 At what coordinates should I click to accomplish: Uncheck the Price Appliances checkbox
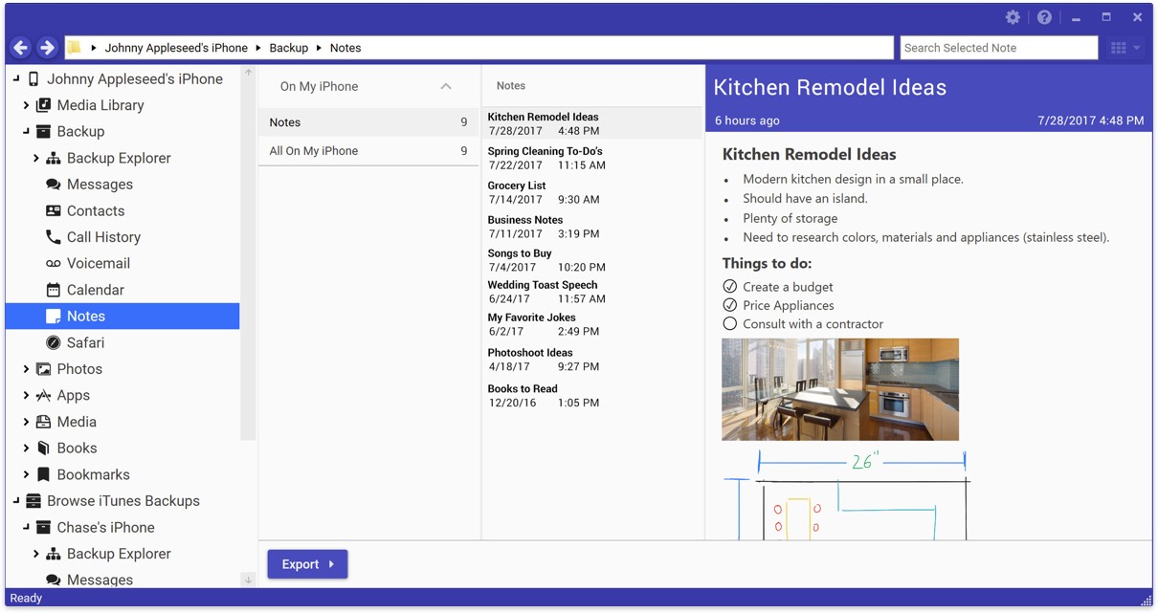click(x=730, y=305)
